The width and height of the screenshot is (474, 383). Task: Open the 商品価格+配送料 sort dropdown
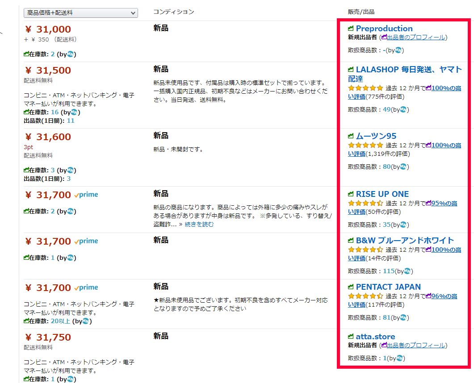[80, 13]
